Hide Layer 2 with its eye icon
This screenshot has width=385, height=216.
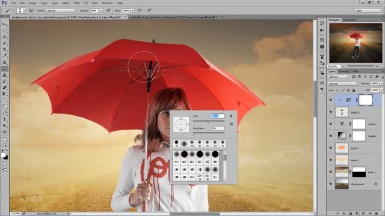[x=330, y=160]
